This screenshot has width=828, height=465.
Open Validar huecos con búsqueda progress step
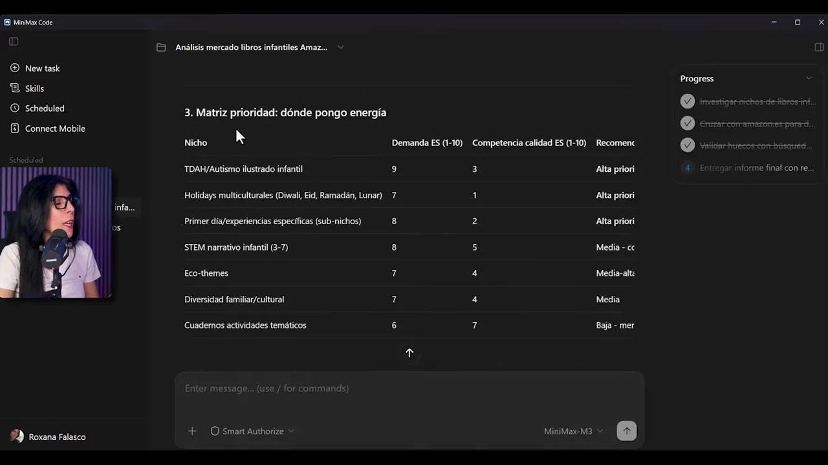[756, 145]
